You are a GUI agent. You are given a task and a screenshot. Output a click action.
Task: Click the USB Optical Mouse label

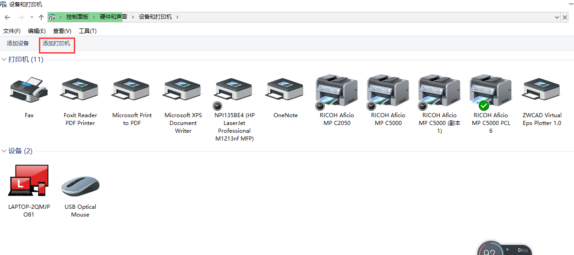pyautogui.click(x=80, y=211)
